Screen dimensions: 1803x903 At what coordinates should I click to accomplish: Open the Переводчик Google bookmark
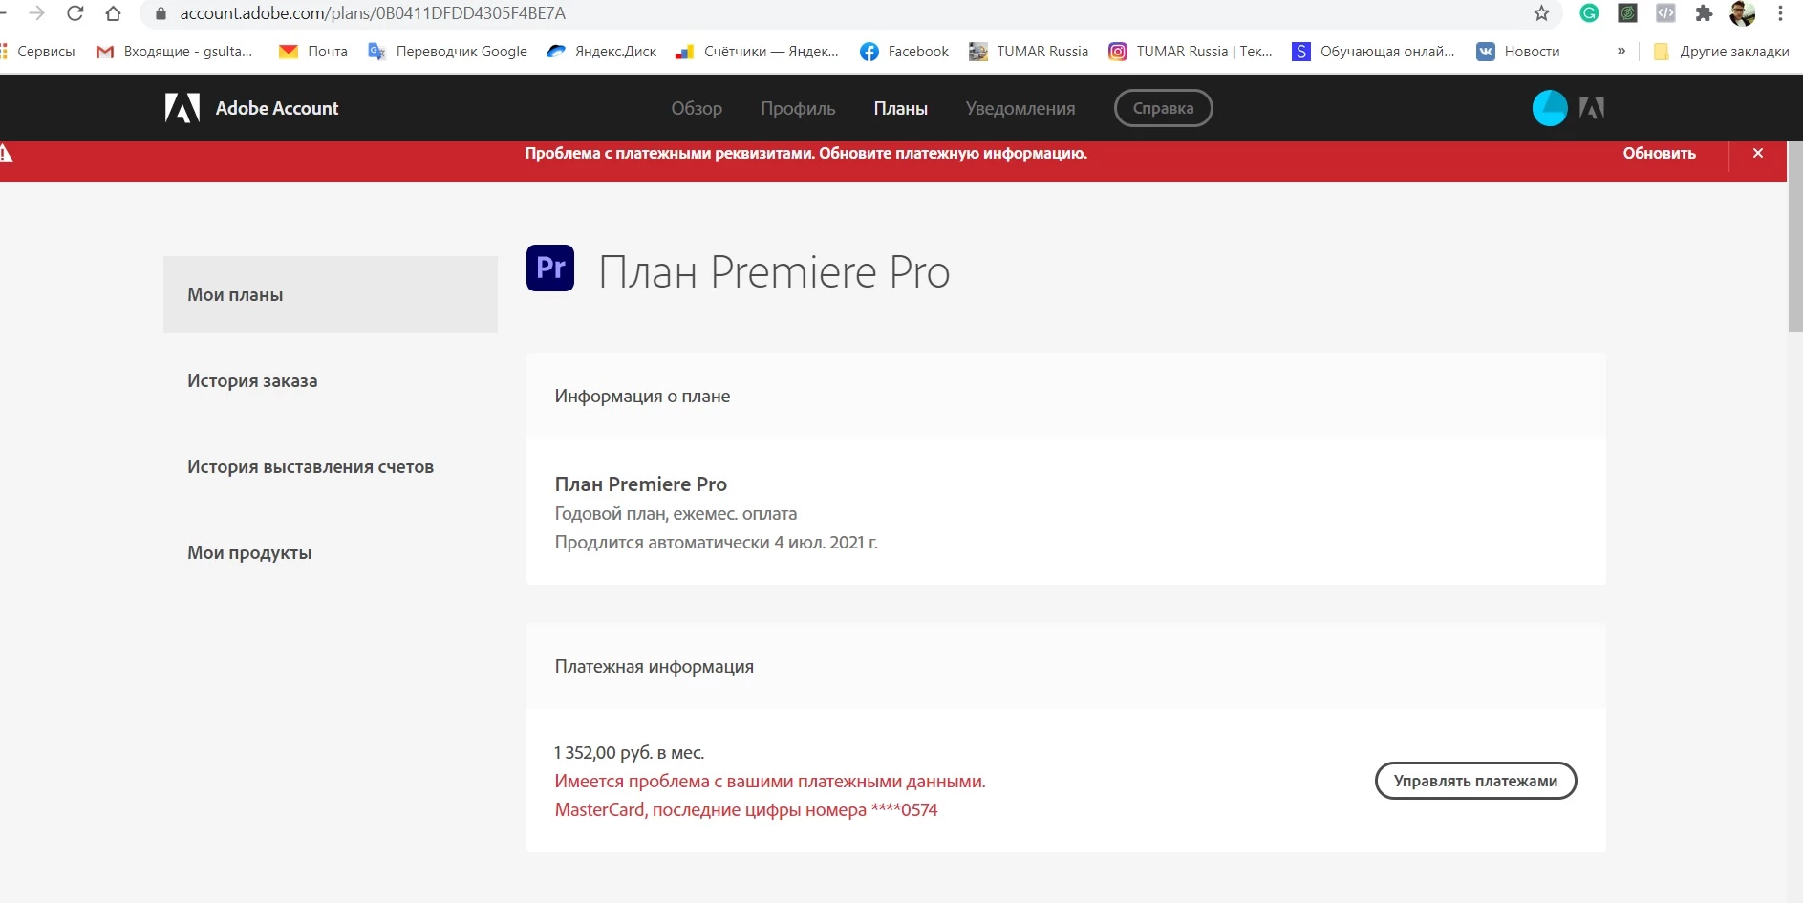[447, 52]
